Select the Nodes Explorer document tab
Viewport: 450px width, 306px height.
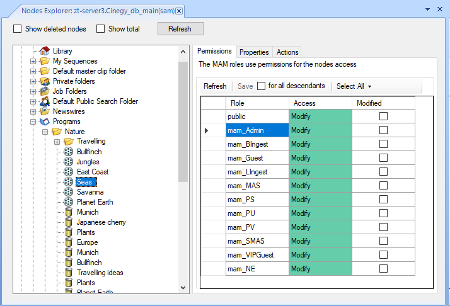click(x=98, y=11)
